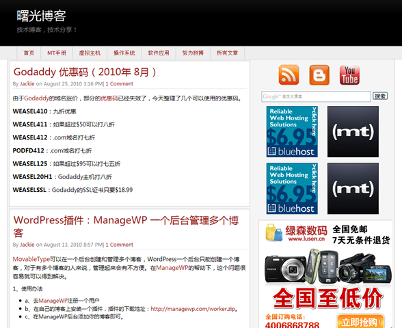Click the lower (mt) Media Temple banner

click(x=353, y=189)
